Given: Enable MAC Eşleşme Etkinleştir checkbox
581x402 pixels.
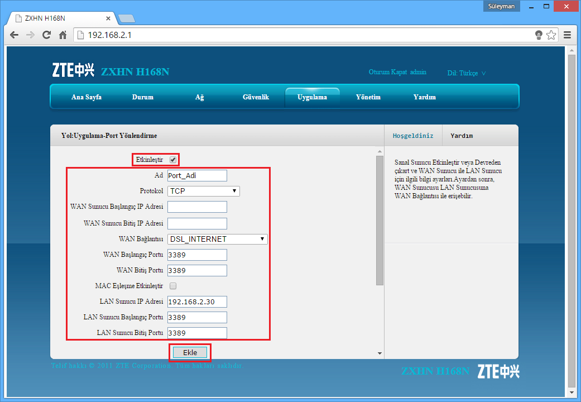Looking at the screenshot, I should coord(173,286).
